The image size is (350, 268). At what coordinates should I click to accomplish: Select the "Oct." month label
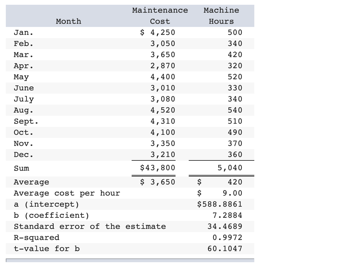tap(24, 132)
